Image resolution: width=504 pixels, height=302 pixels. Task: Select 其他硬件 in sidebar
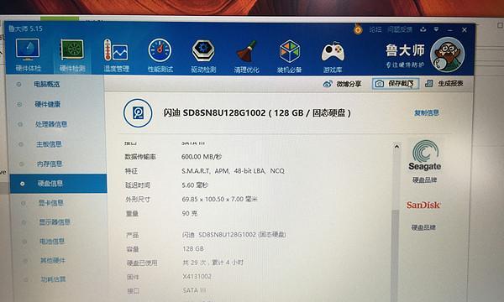(53, 260)
